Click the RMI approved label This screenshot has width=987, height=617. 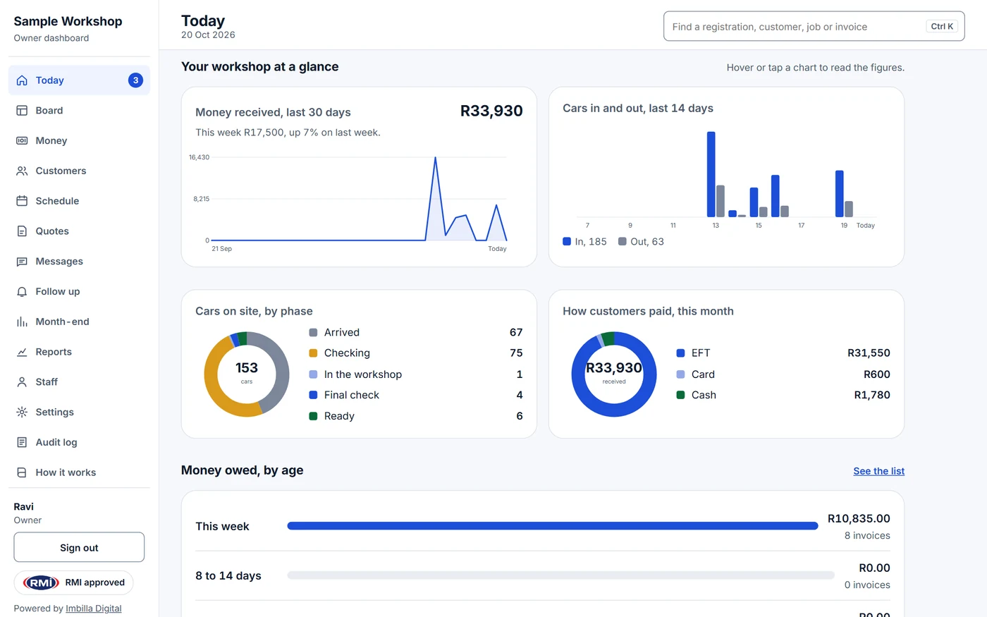94,582
